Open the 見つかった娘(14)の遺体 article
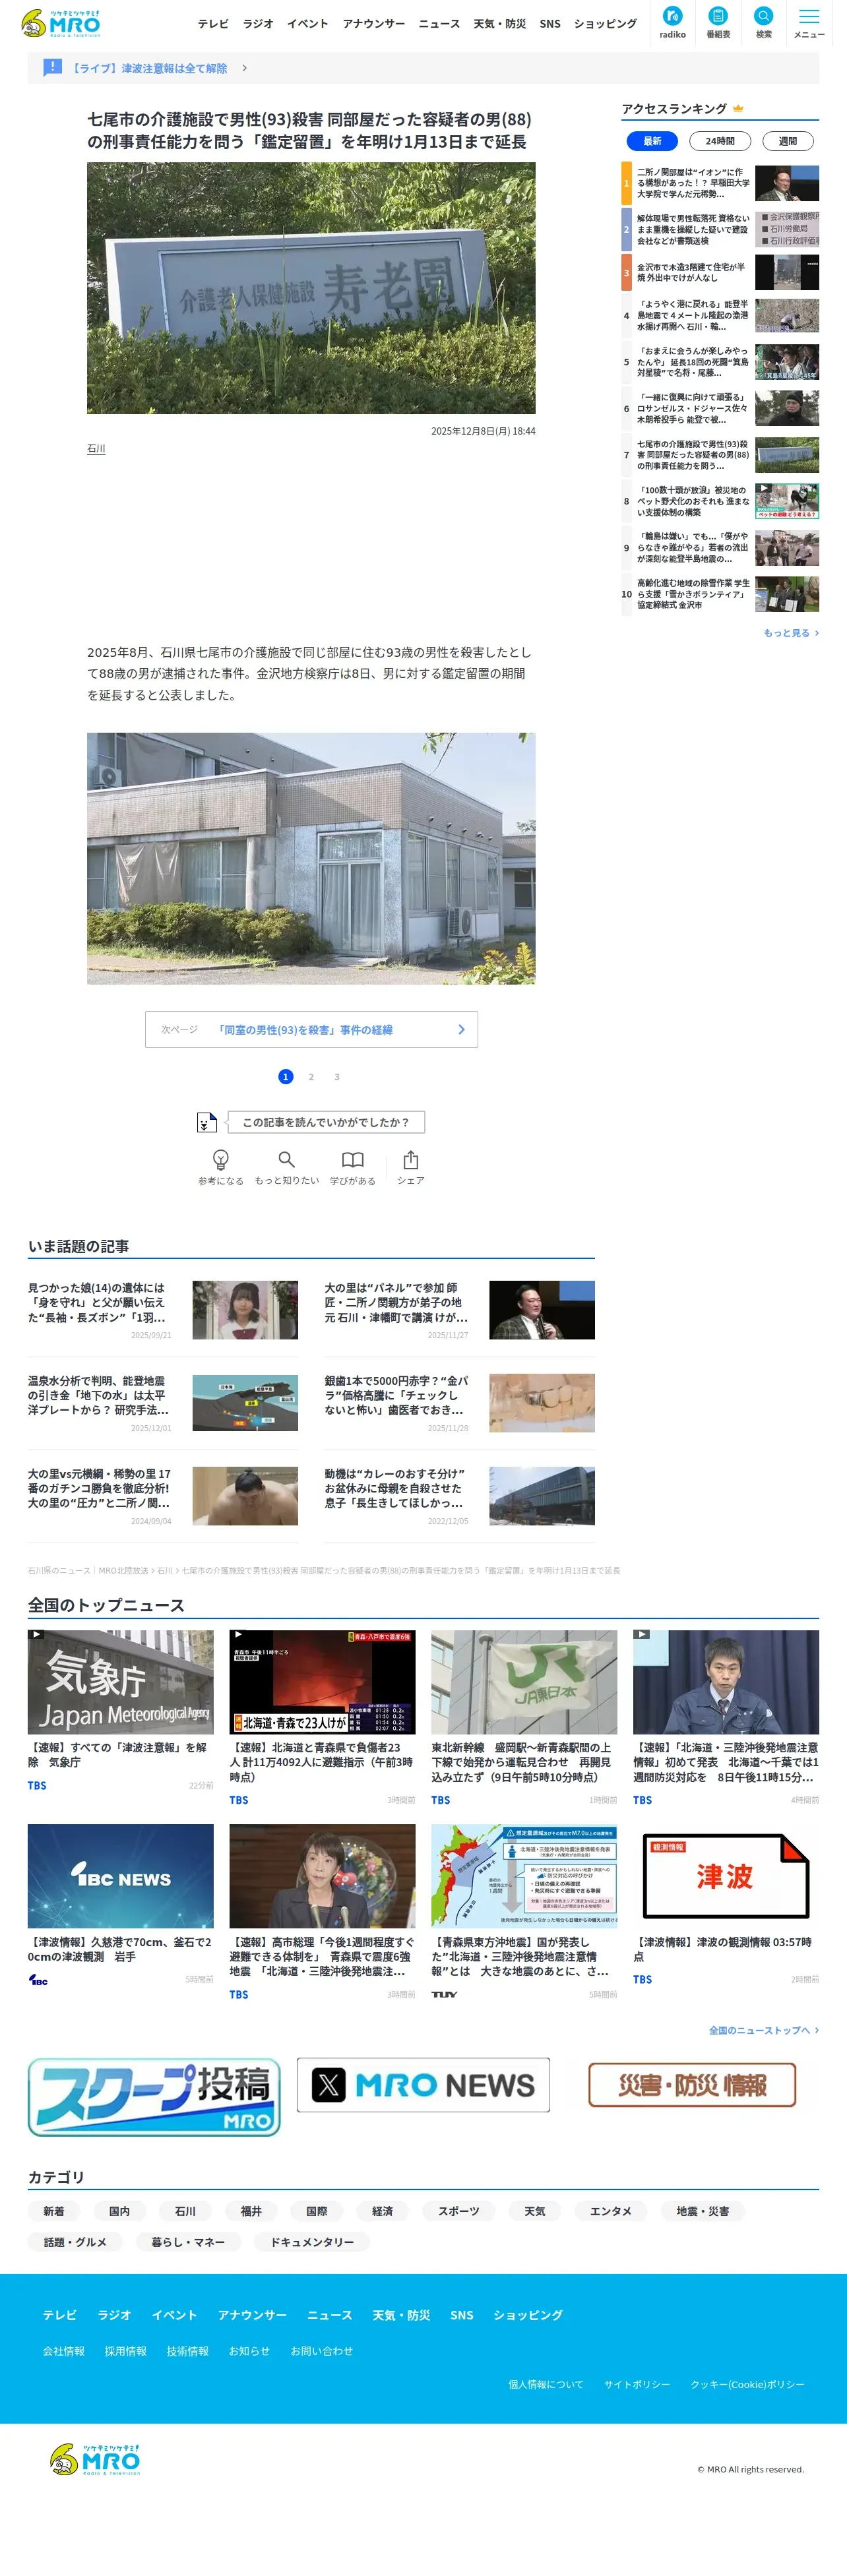 coord(163,1310)
